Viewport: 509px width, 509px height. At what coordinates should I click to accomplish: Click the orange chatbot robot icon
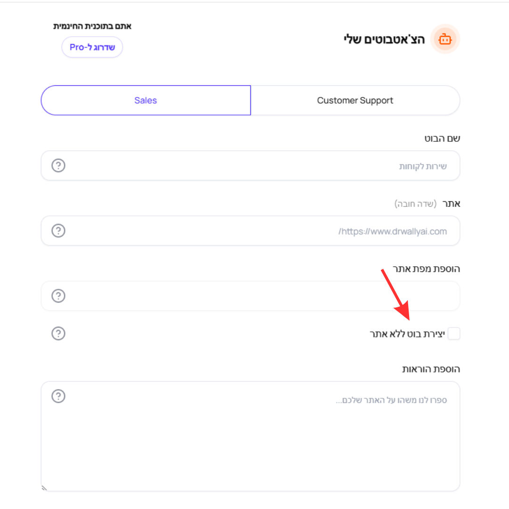click(445, 39)
